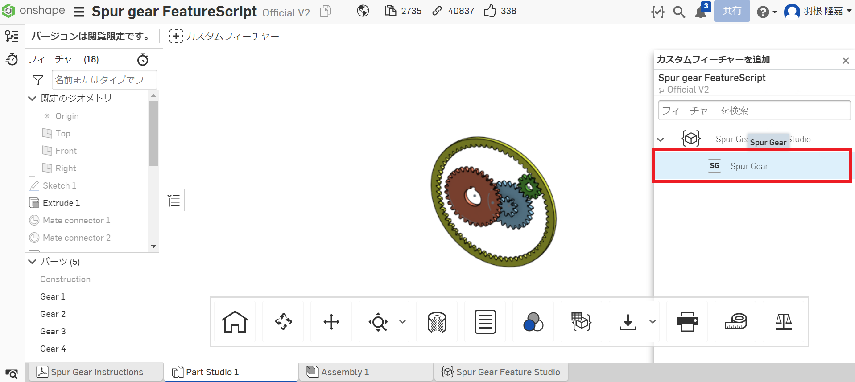This screenshot has width=855, height=382.
Task: Click feature list scrollbar up arrow
Action: coord(153,95)
